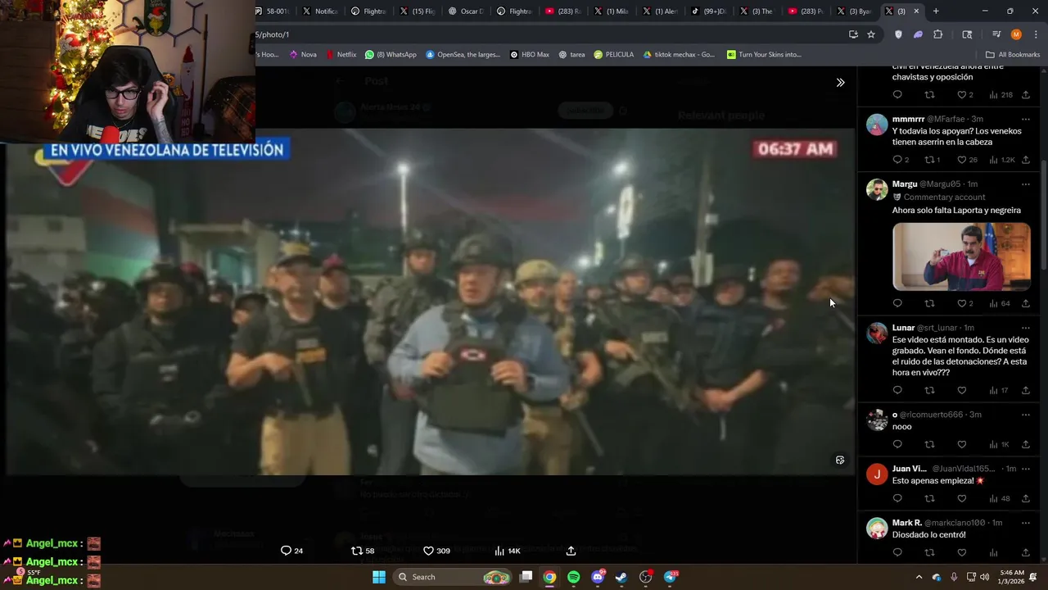
Task: Open volume control in system tray
Action: pyautogui.click(x=985, y=577)
